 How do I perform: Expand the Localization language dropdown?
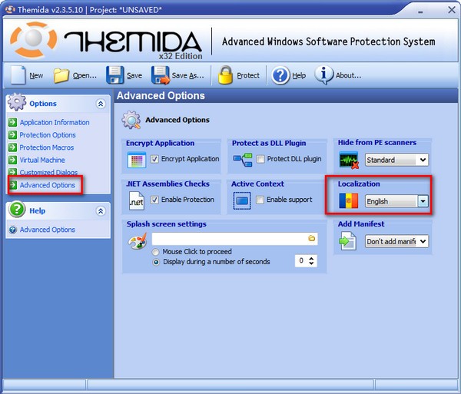click(422, 201)
